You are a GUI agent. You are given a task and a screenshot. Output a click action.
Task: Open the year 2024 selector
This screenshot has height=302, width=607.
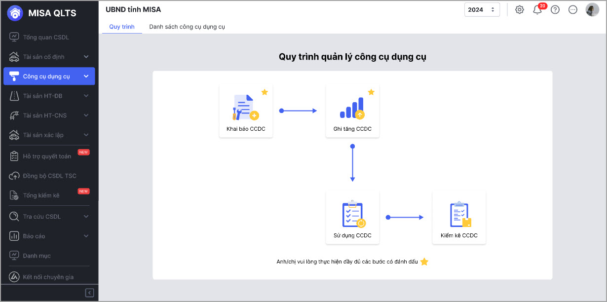coord(482,10)
